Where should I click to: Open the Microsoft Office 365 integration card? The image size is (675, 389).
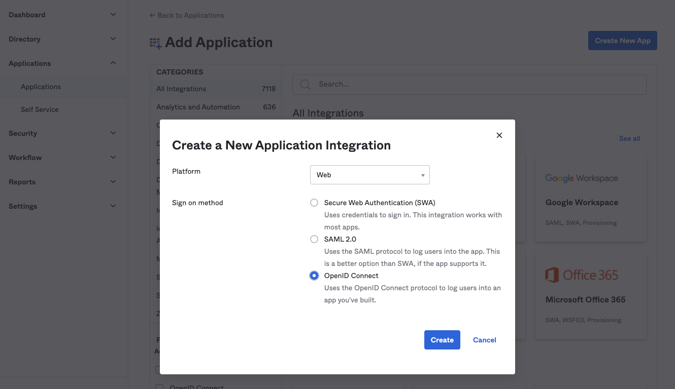pos(591,296)
